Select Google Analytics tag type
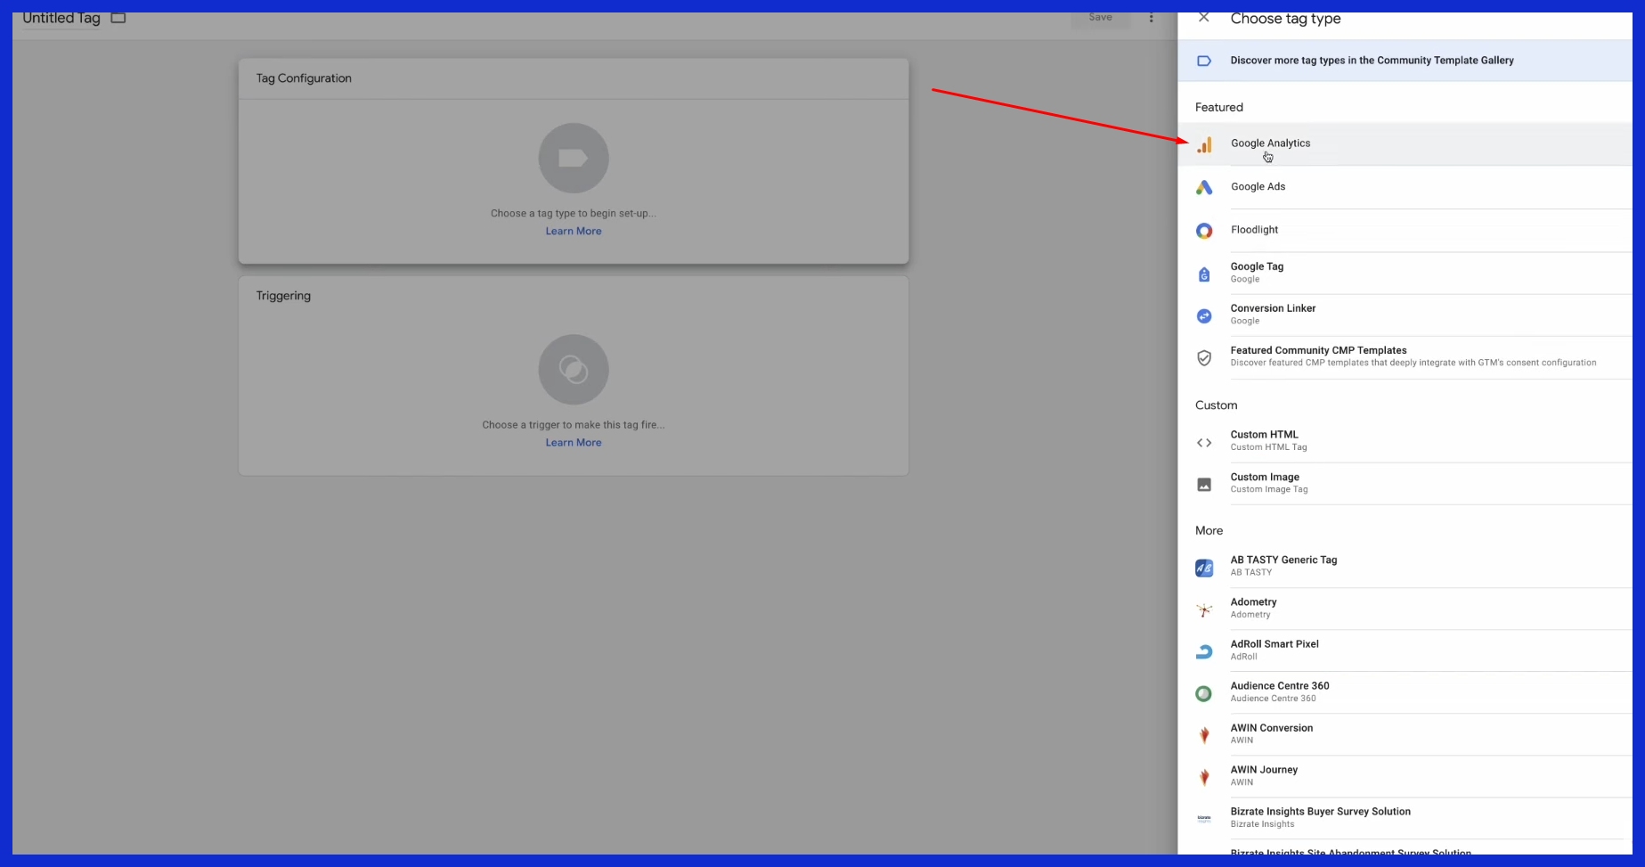 1405,143
